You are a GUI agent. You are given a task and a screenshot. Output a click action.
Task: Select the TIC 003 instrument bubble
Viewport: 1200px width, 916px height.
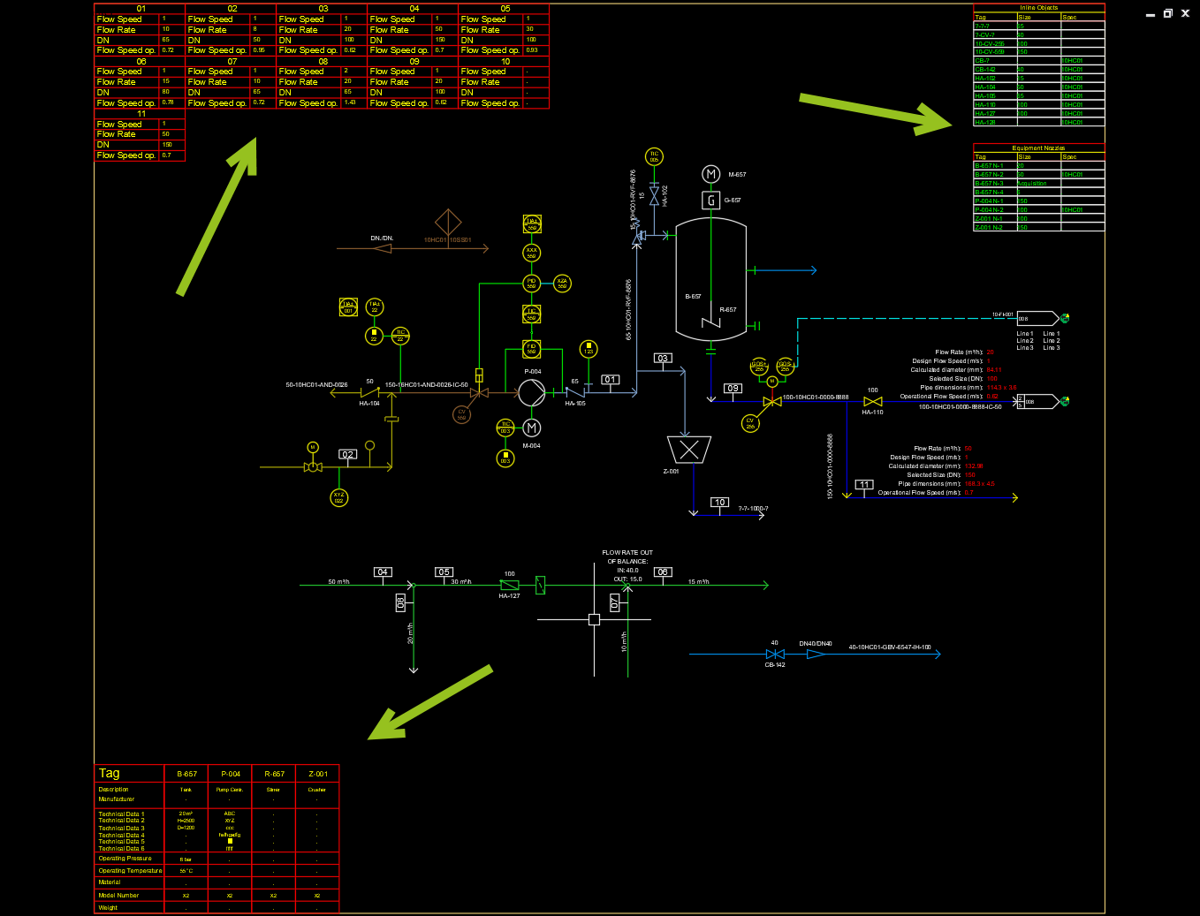505,428
